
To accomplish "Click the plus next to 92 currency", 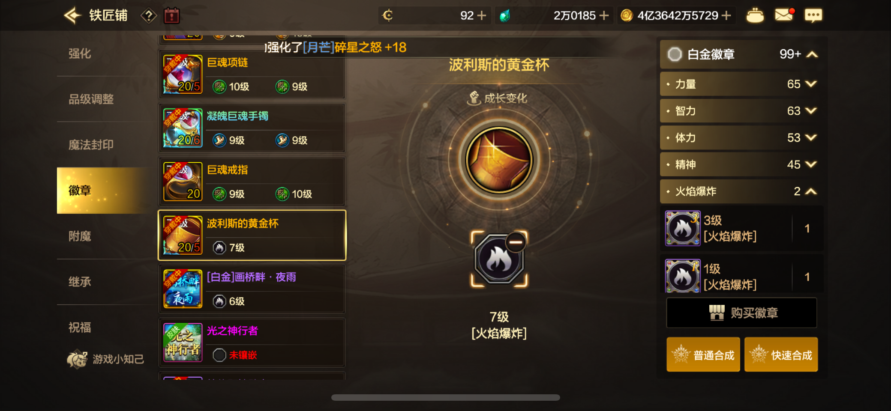I will (x=482, y=16).
